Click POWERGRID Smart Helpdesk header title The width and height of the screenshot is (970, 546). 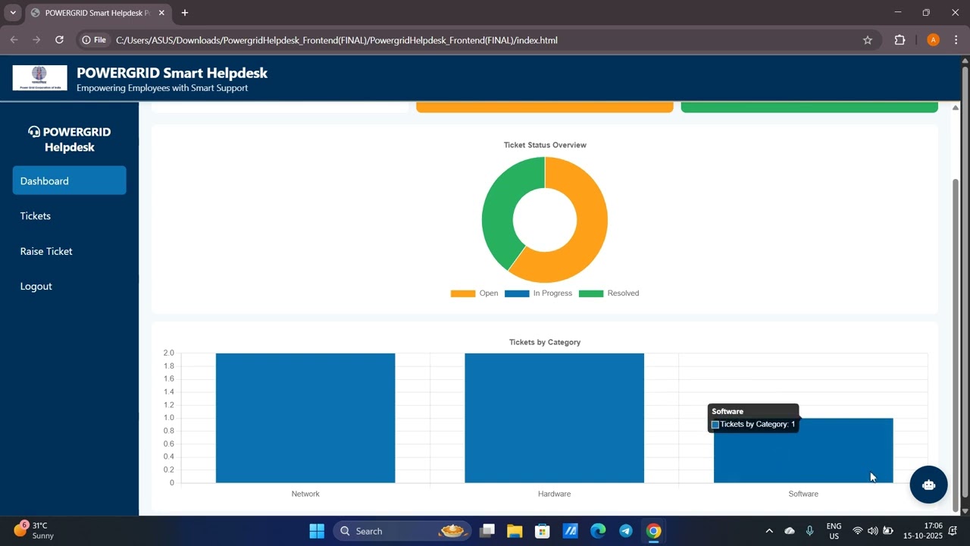(x=172, y=73)
